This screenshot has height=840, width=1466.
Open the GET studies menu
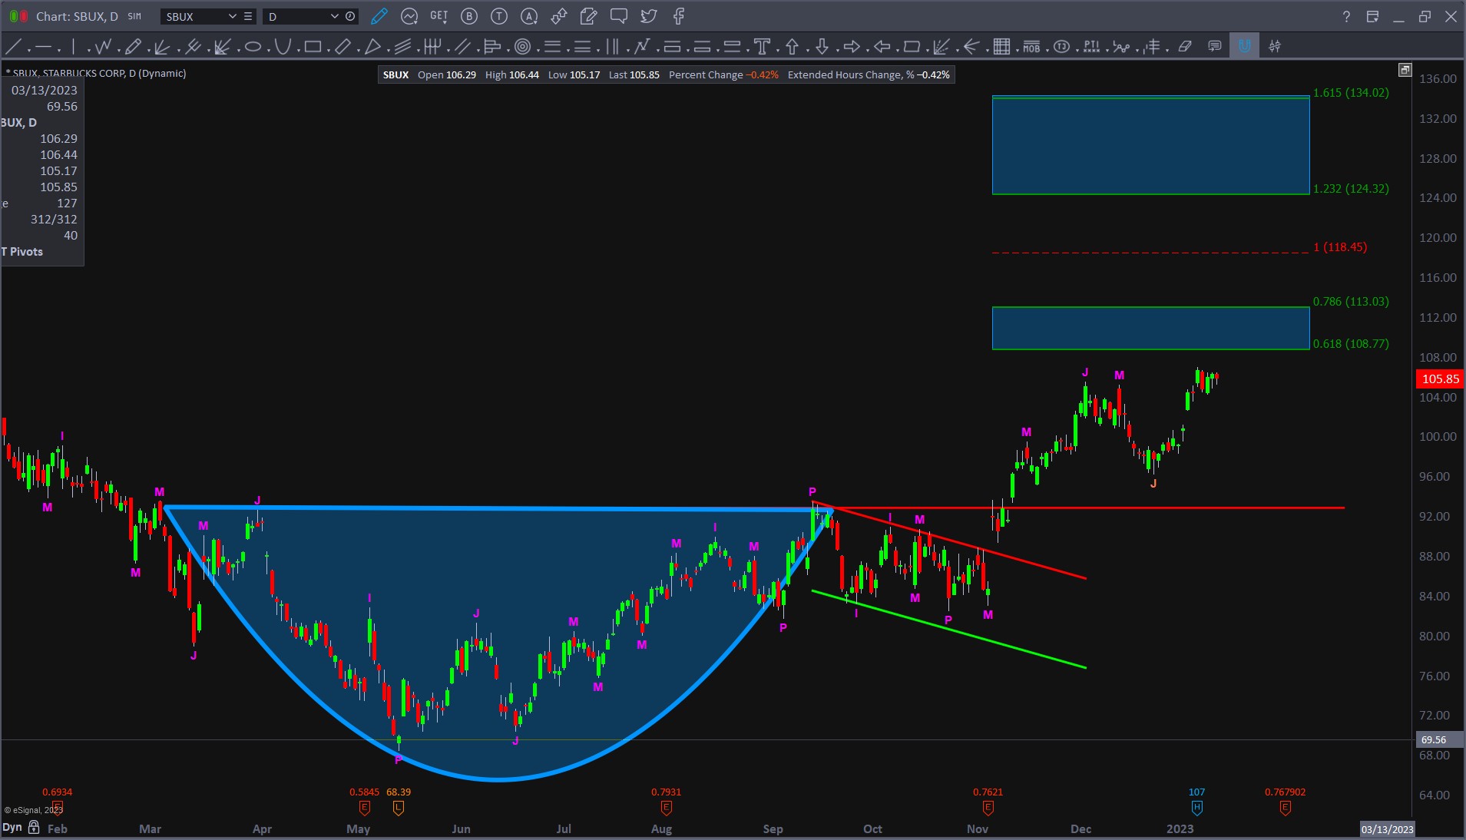pyautogui.click(x=438, y=16)
